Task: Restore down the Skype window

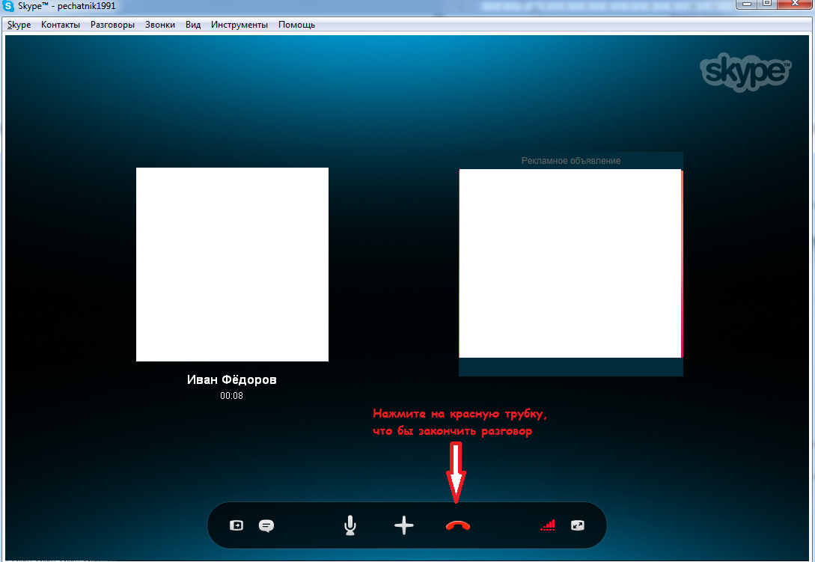Action: click(x=767, y=4)
